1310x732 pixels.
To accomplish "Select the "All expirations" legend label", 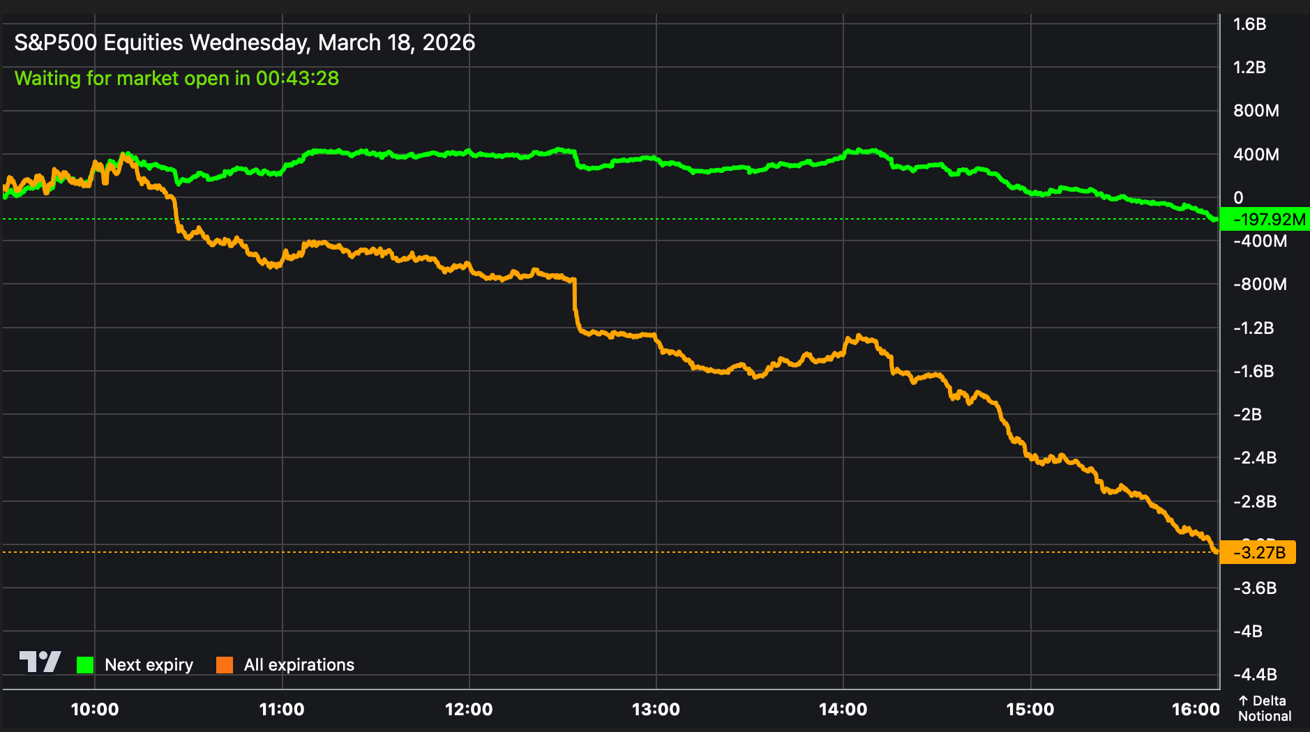I will (x=299, y=665).
